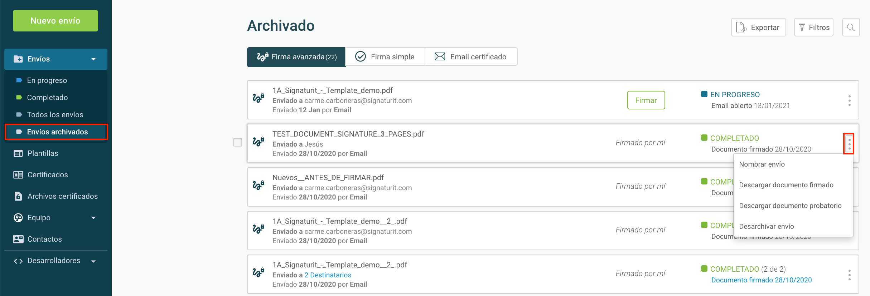Screen dimensions: 870x296
Task: Click the Certificados icon
Action: tap(18, 175)
